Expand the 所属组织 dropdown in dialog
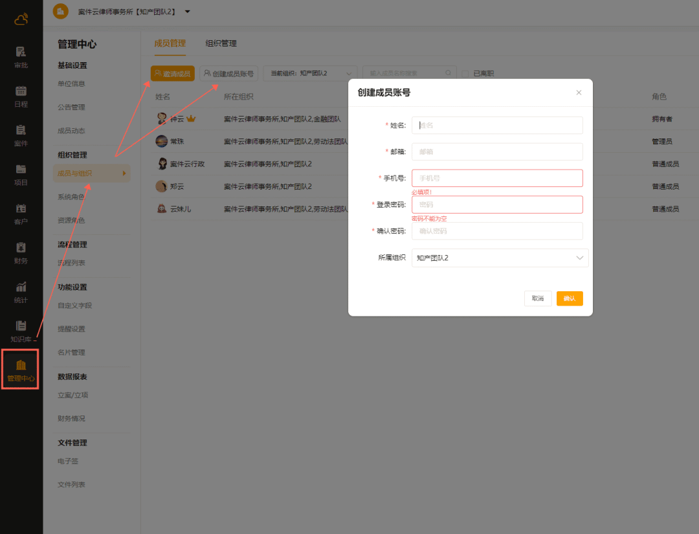Viewport: 699px width, 534px height. (x=500, y=258)
